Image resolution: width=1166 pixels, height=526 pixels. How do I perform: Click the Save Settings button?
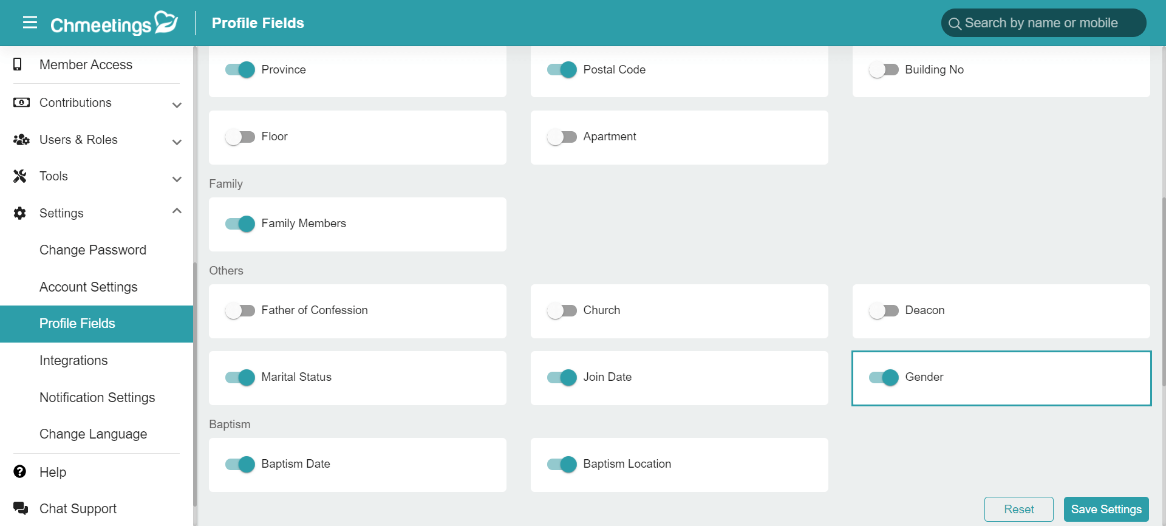[1106, 509]
